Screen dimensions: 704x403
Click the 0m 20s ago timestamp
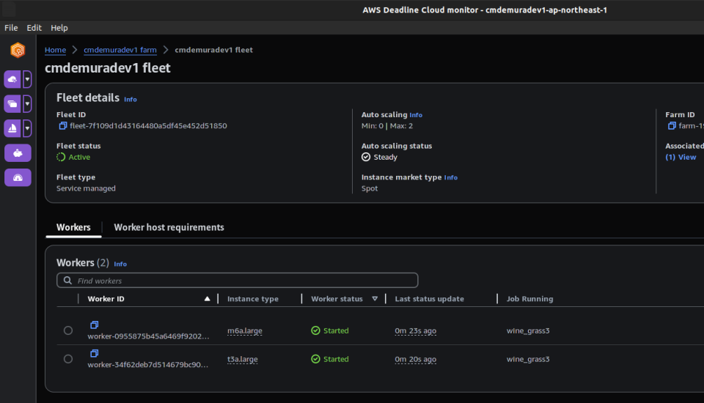pyautogui.click(x=415, y=359)
